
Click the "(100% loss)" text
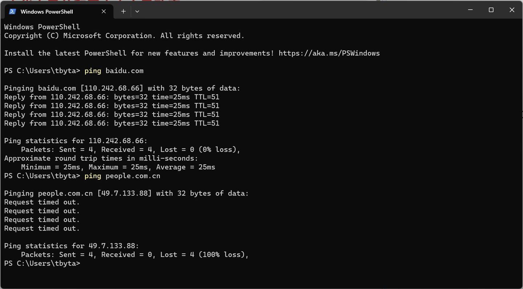coord(223,255)
